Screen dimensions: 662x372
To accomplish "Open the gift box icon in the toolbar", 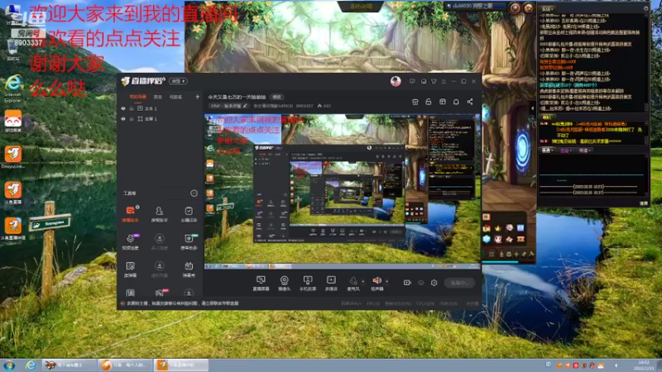I will coord(443,102).
